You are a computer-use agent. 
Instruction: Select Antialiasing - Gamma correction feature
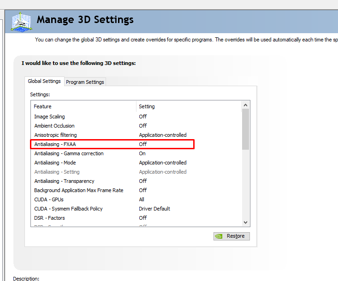coord(69,153)
